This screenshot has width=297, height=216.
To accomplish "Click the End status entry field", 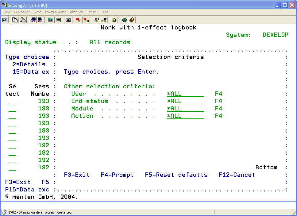I will point(185,101).
